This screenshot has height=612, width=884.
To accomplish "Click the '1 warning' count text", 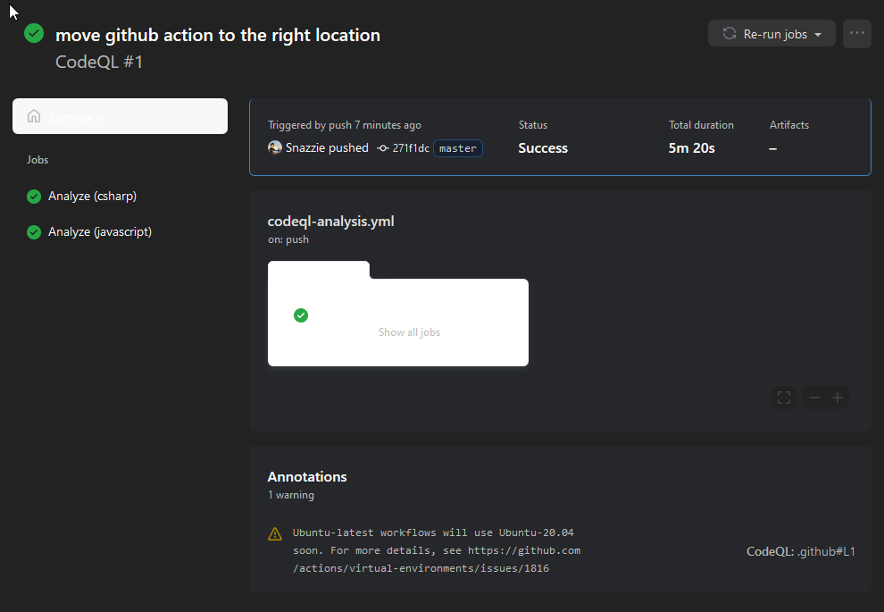I will click(291, 495).
